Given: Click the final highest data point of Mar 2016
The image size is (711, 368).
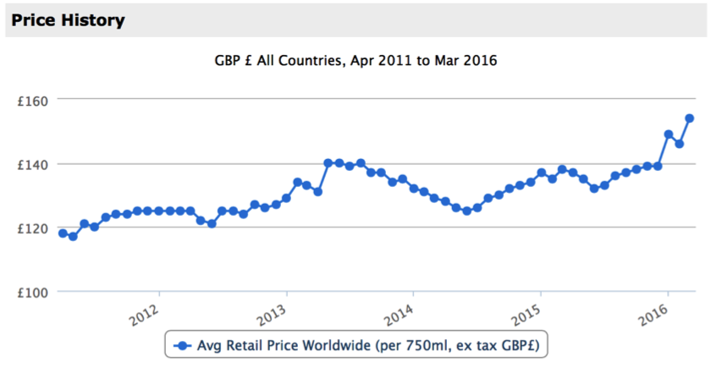Looking at the screenshot, I should coord(689,118).
